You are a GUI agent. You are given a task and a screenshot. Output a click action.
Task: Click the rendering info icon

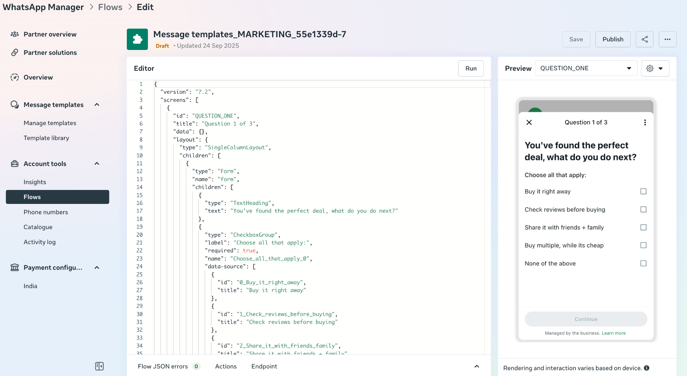coord(646,368)
